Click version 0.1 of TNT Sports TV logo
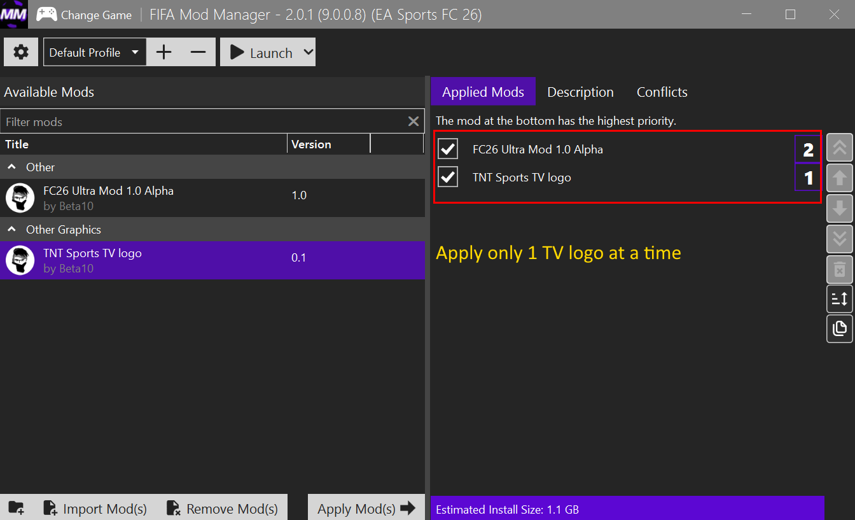Image resolution: width=855 pixels, height=520 pixels. click(298, 258)
